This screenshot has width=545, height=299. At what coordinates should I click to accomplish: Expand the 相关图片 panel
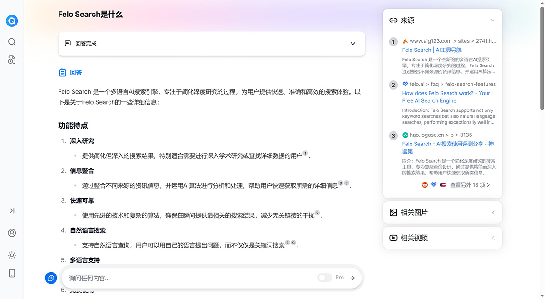coord(493,212)
